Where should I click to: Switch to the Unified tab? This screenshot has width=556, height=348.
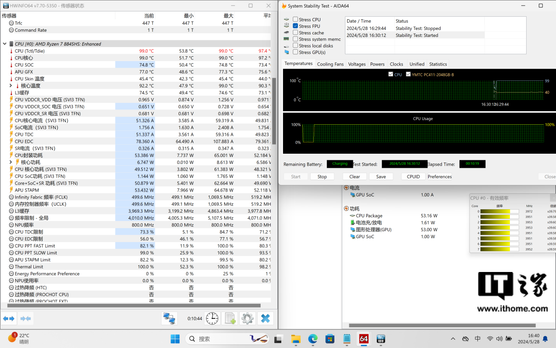[x=417, y=64]
